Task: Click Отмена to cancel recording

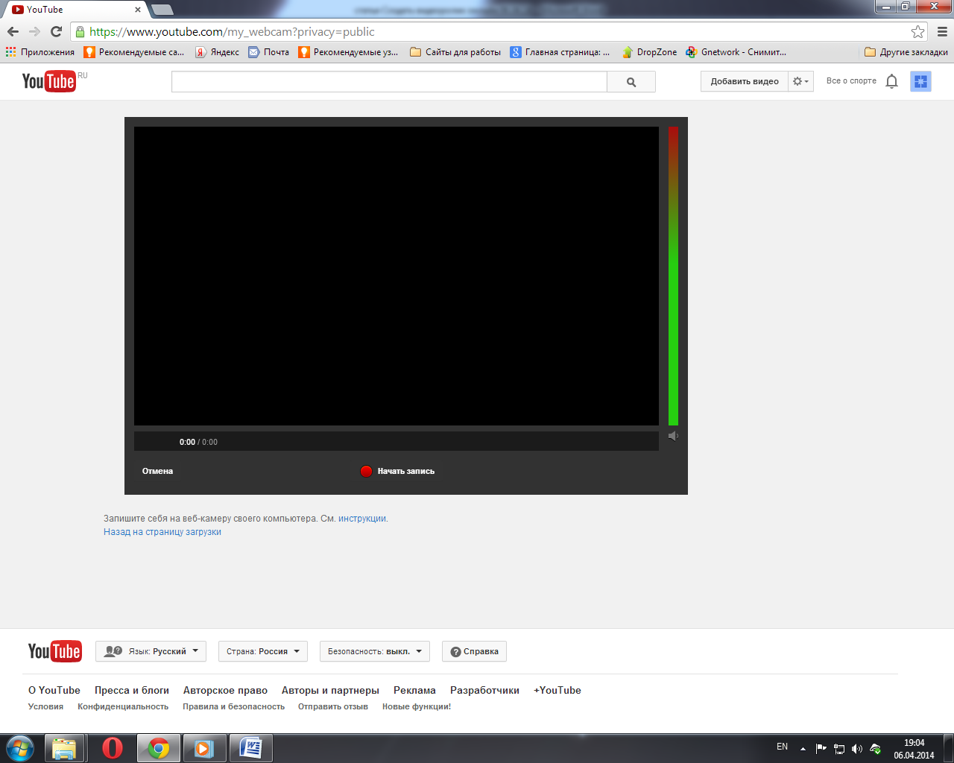Action: point(157,471)
